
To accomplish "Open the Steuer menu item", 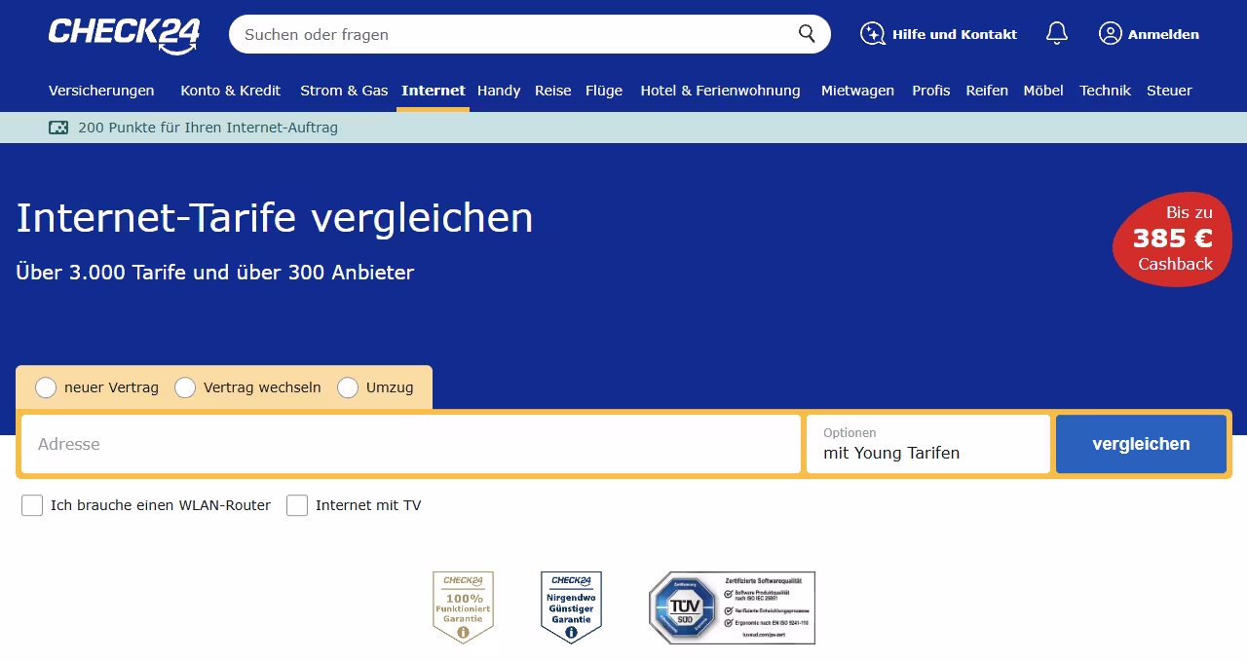I will pos(1169,91).
